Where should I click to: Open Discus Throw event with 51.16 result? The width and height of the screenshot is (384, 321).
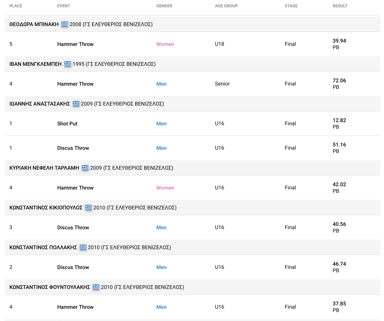point(73,148)
